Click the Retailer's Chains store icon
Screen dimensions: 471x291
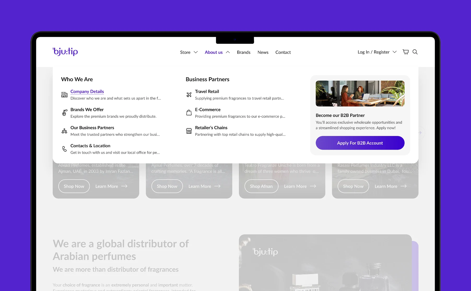[189, 131]
